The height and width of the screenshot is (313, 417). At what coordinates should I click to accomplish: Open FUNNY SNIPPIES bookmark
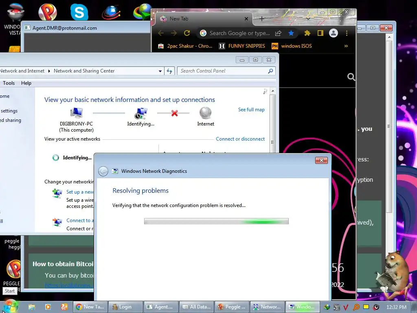(242, 46)
